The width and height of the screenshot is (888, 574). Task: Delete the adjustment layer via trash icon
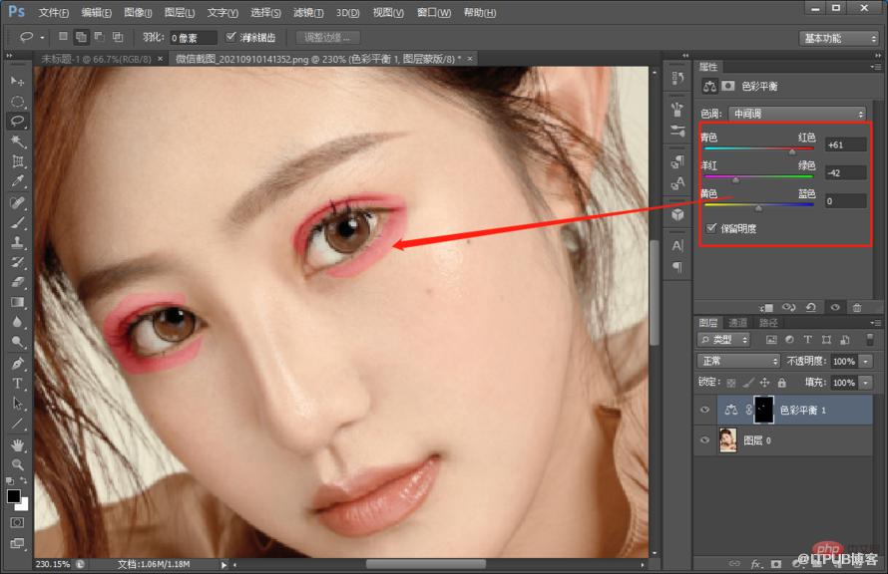(x=857, y=307)
